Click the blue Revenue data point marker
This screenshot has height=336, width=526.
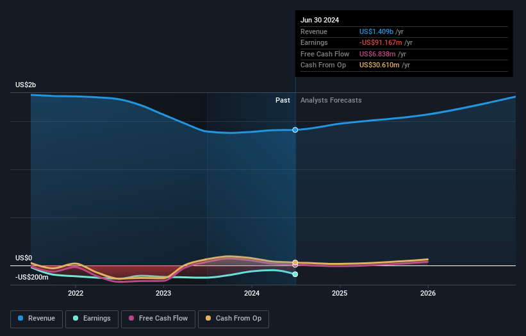pos(295,130)
